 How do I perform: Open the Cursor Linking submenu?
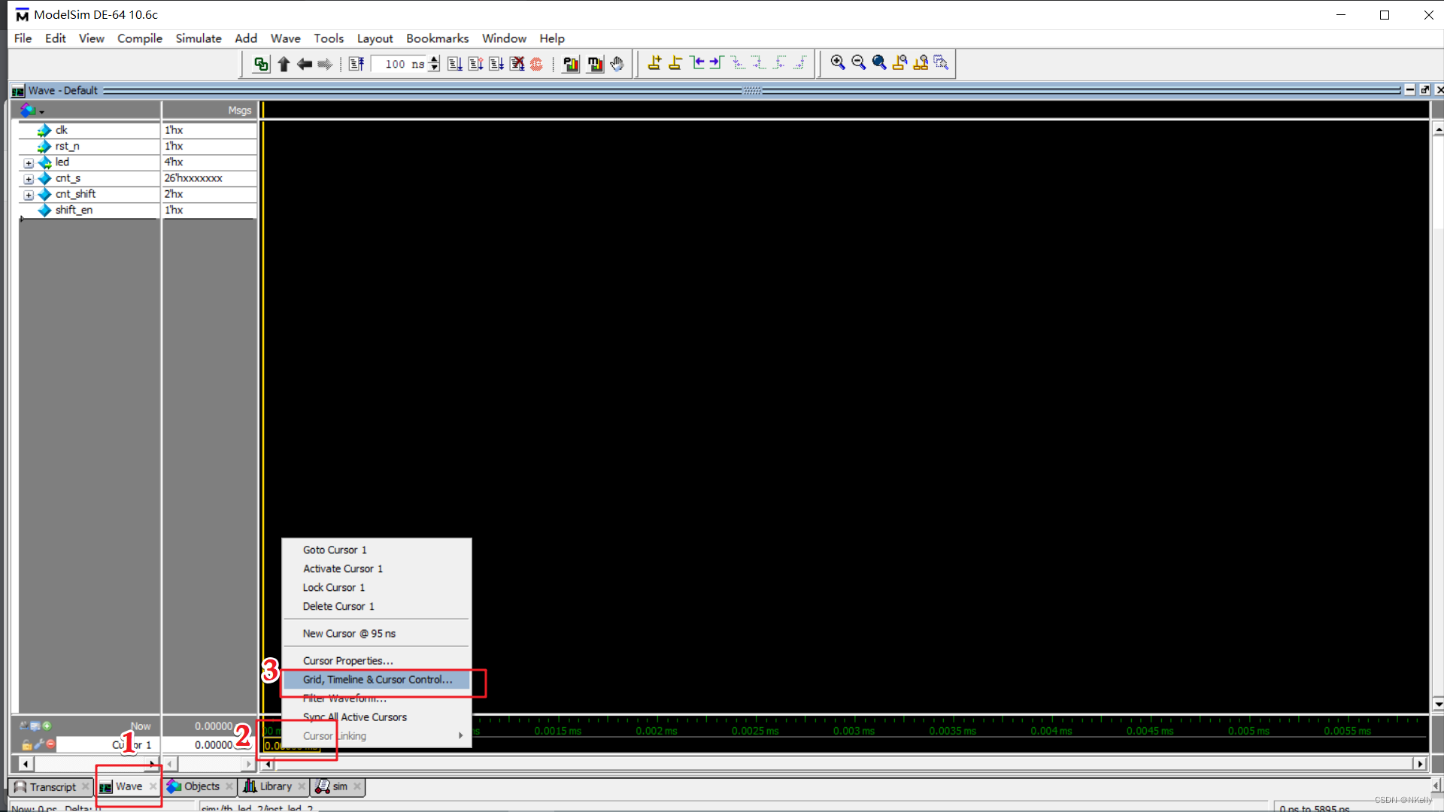click(377, 735)
